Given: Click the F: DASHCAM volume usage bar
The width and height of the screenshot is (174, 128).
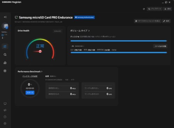Looking at the screenshot, I should (x=119, y=52).
